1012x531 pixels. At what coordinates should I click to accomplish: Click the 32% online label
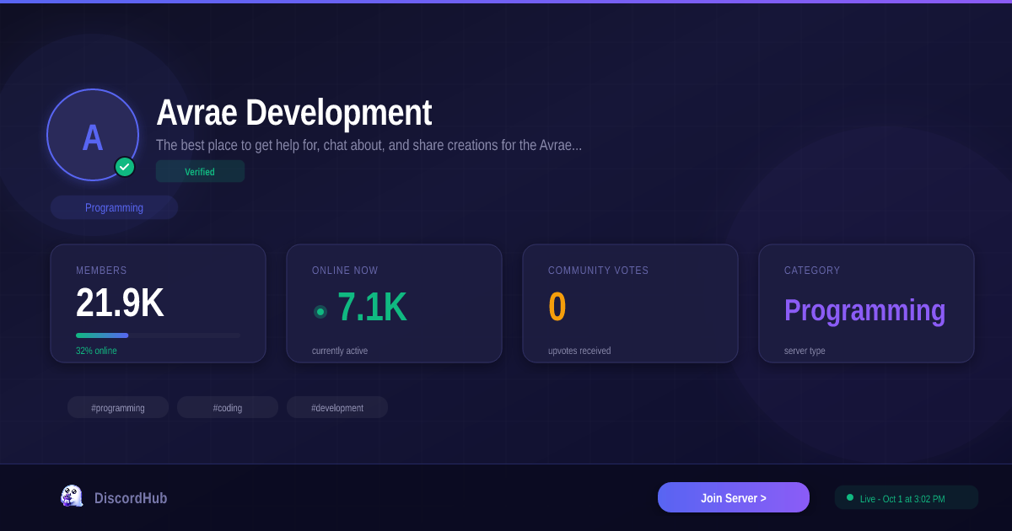click(x=96, y=351)
